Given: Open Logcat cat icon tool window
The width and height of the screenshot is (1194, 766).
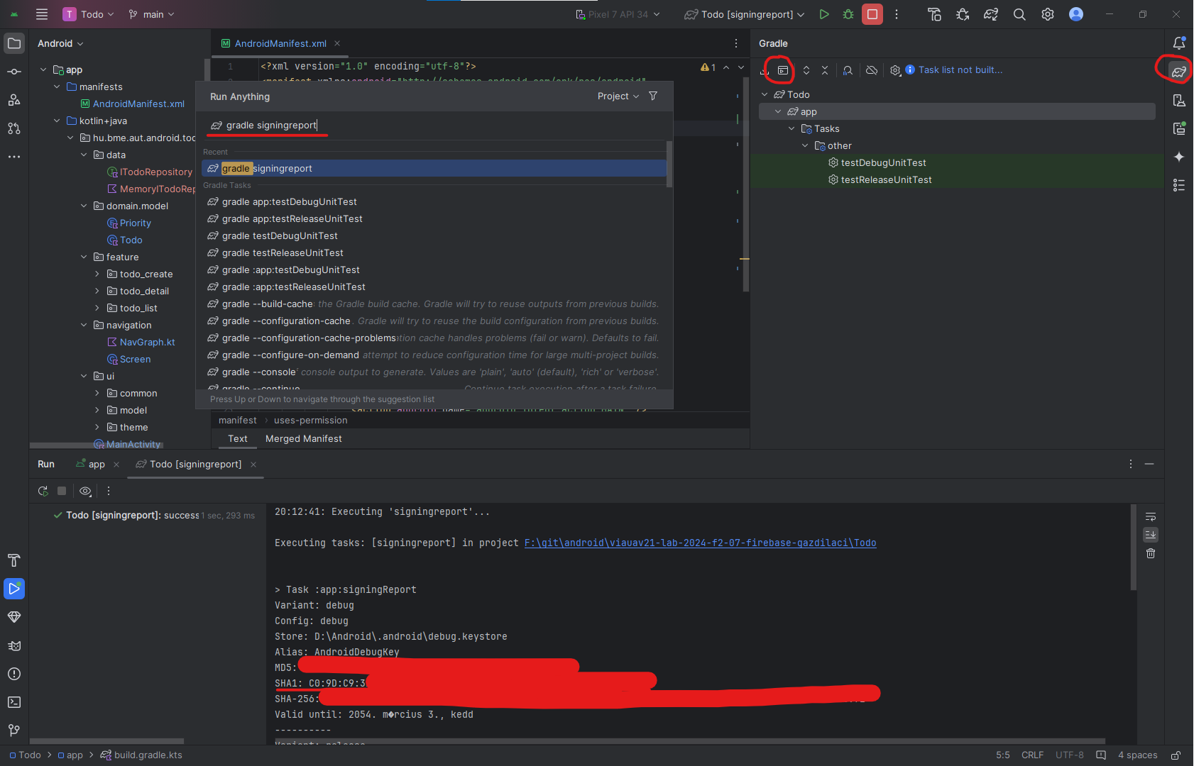Looking at the screenshot, I should (x=14, y=645).
